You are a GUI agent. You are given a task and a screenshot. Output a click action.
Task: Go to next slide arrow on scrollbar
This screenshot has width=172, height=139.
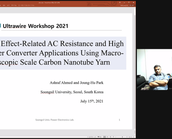pyautogui.click(x=135, y=133)
